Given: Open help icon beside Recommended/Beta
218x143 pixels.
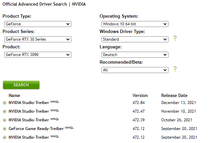Looking at the screenshot, I should tap(175, 69).
